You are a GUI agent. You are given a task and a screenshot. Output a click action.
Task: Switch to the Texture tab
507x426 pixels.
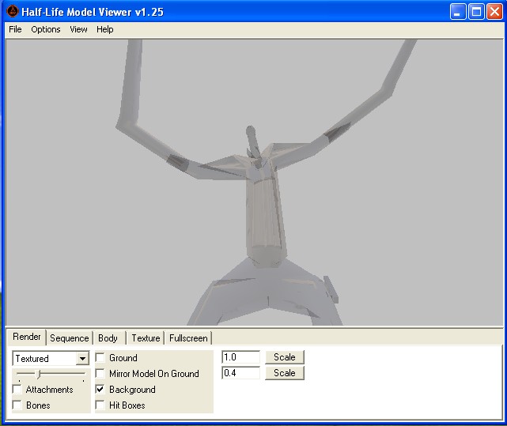(x=146, y=338)
